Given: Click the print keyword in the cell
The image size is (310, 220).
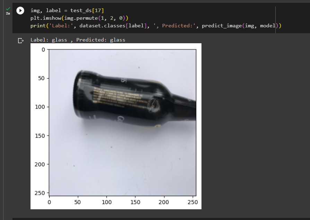Looking at the screenshot, I should tap(38, 26).
